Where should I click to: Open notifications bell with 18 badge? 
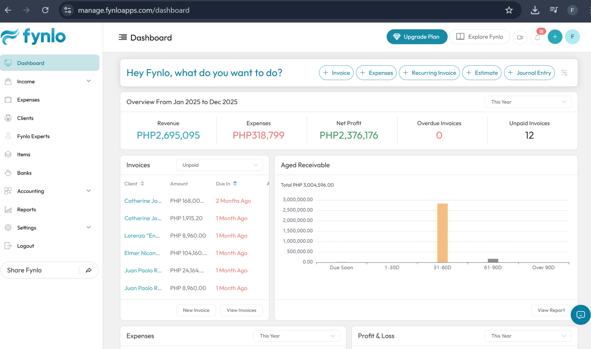[537, 37]
